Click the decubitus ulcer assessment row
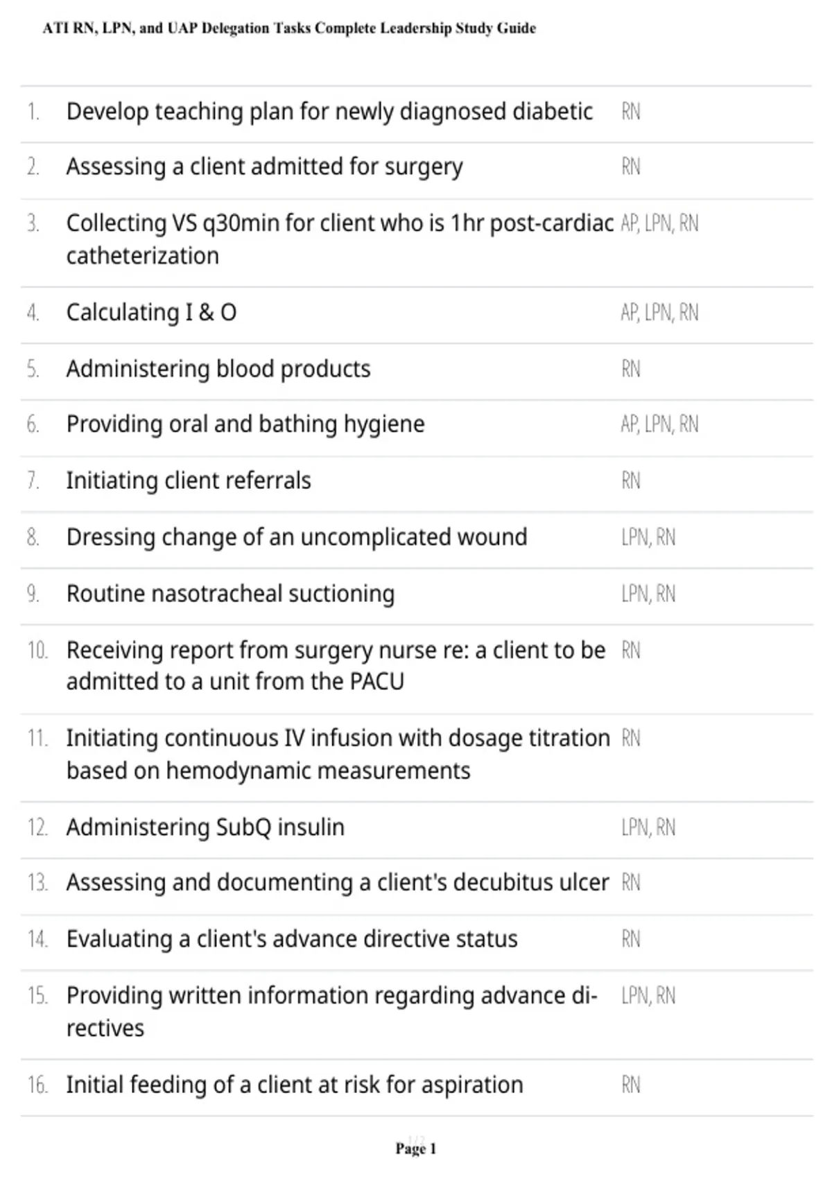This screenshot has width=832, height=1179. coord(338,883)
